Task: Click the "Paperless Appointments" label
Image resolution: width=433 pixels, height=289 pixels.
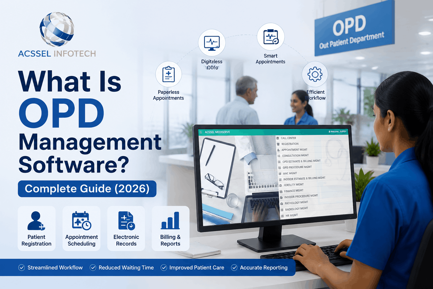Action: click(169, 95)
